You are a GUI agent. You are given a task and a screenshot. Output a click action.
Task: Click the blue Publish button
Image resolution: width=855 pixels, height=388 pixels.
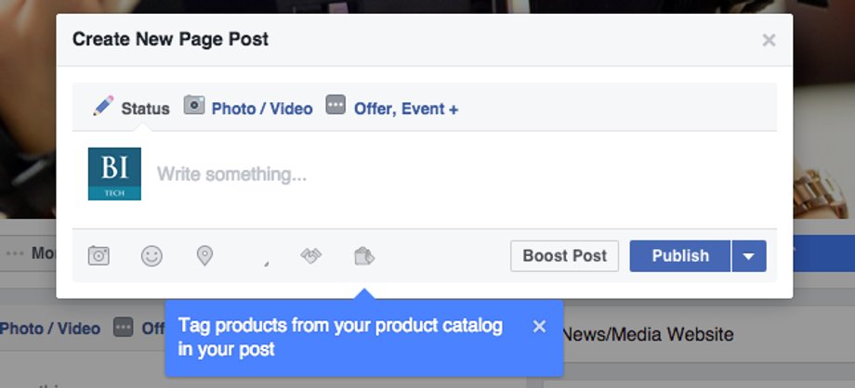[x=680, y=256]
